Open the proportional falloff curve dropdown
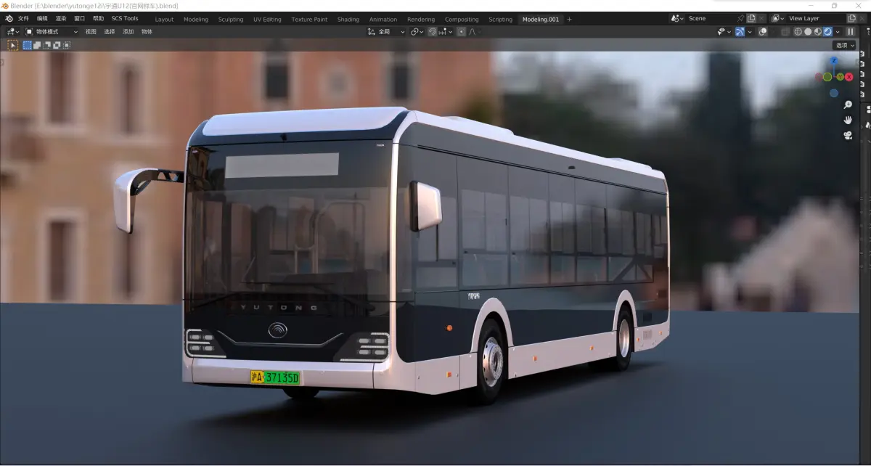The image size is (871, 466). pos(475,32)
